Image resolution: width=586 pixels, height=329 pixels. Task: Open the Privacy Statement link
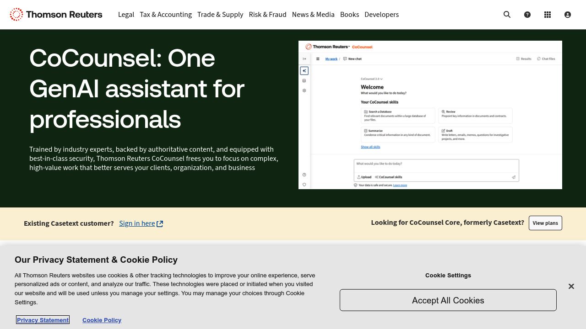pyautogui.click(x=43, y=320)
